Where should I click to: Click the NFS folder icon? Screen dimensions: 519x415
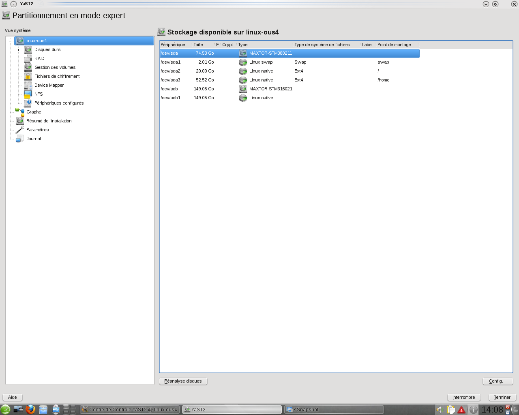pyautogui.click(x=28, y=94)
